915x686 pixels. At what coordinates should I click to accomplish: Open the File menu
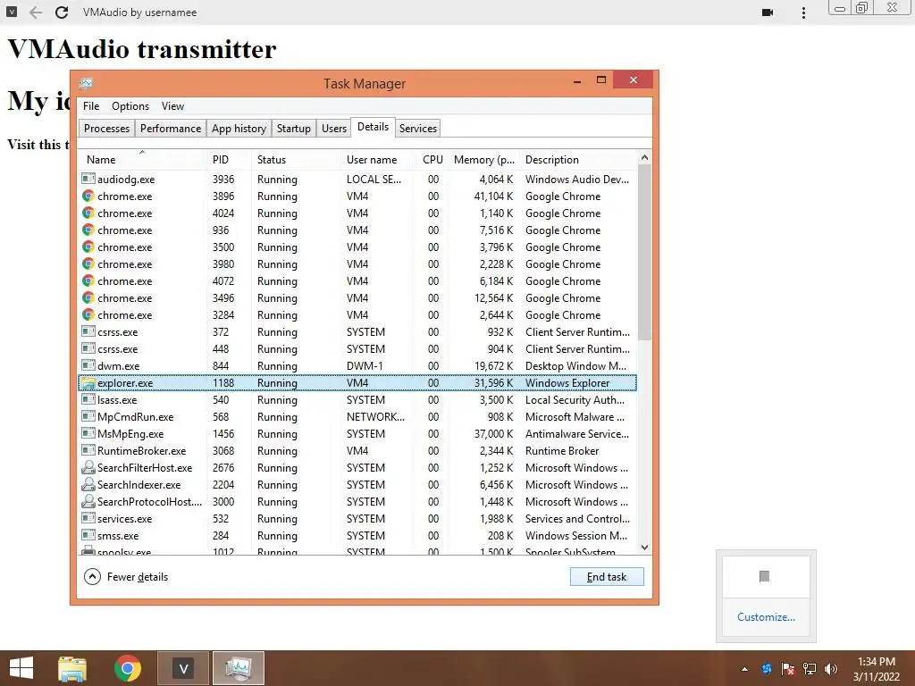tap(91, 106)
